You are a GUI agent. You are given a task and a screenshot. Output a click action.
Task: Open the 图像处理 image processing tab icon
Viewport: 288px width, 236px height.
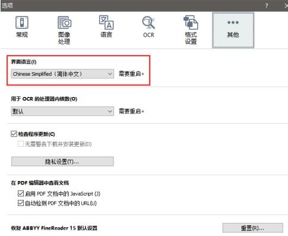(64, 22)
